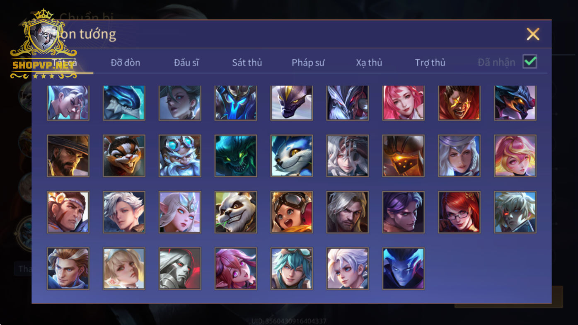Select the girl with aviator goggles
Image resolution: width=578 pixels, height=325 pixels.
click(x=292, y=212)
